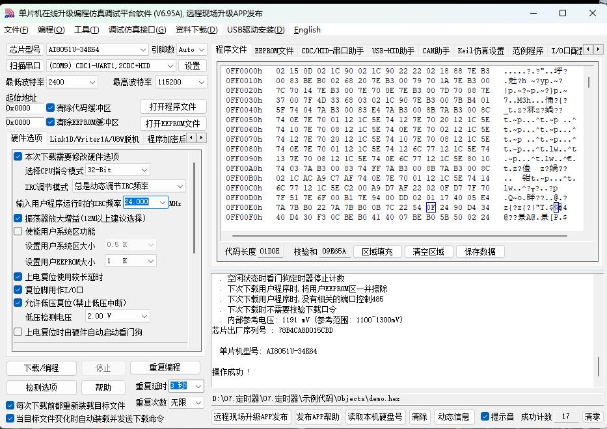Toggle 复位脚用作I/O口 checkbox

point(18,289)
